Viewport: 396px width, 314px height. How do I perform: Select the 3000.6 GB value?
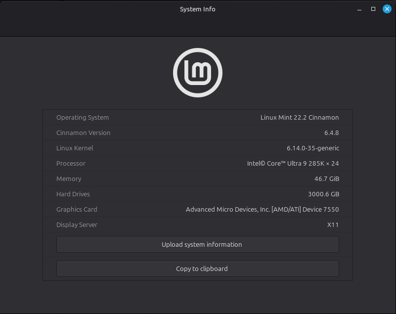point(323,194)
